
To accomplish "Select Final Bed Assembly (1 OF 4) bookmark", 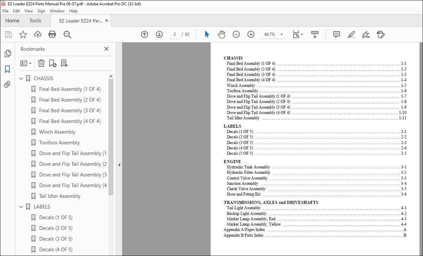I will (70, 89).
